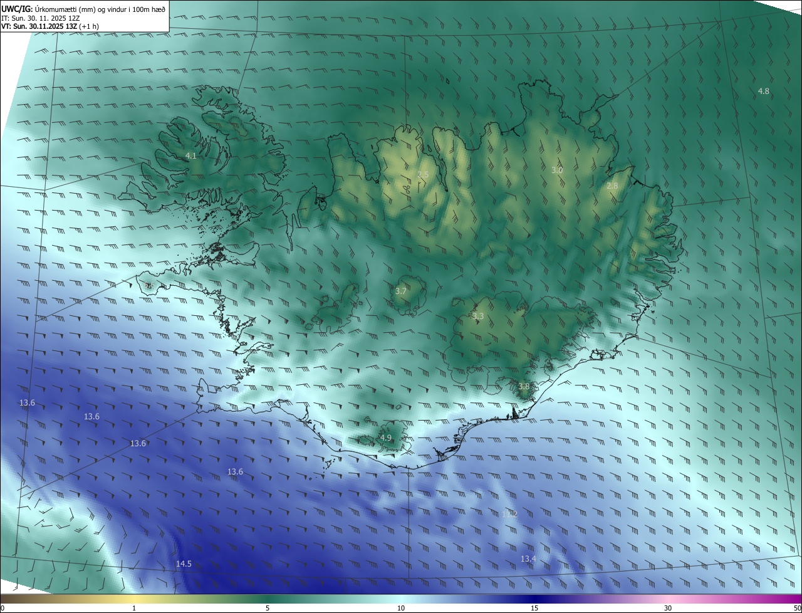
Task: Click the title 'UWC/IG: Úrkomumætti (mm) og vindur'
Action: 83,9
